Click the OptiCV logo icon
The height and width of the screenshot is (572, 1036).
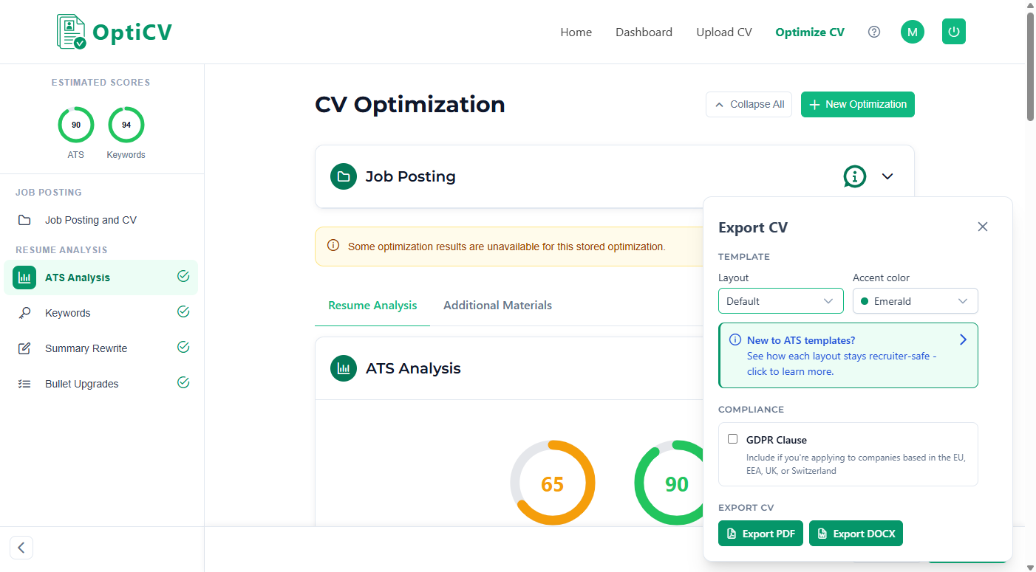[x=72, y=32]
